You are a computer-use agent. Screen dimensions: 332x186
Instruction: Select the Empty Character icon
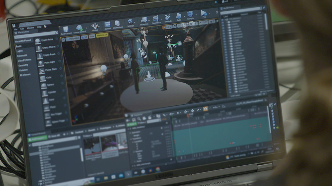pyautogui.click(x=39, y=49)
